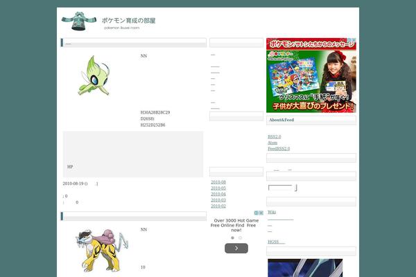Screen dimensions: 416x277
Task: Close the Hot Game text ad
Action: click(x=261, y=213)
